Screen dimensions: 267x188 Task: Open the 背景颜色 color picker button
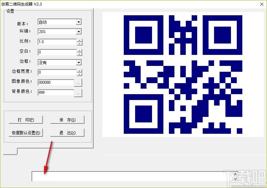tap(78, 93)
